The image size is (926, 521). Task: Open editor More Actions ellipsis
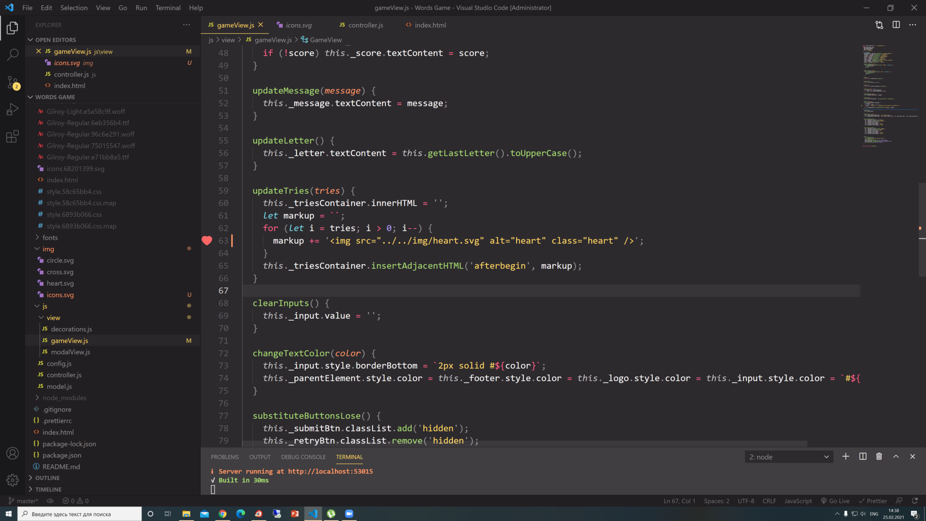click(912, 25)
